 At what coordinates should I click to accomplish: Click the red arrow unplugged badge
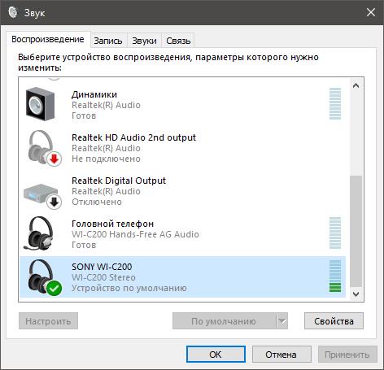(x=55, y=159)
